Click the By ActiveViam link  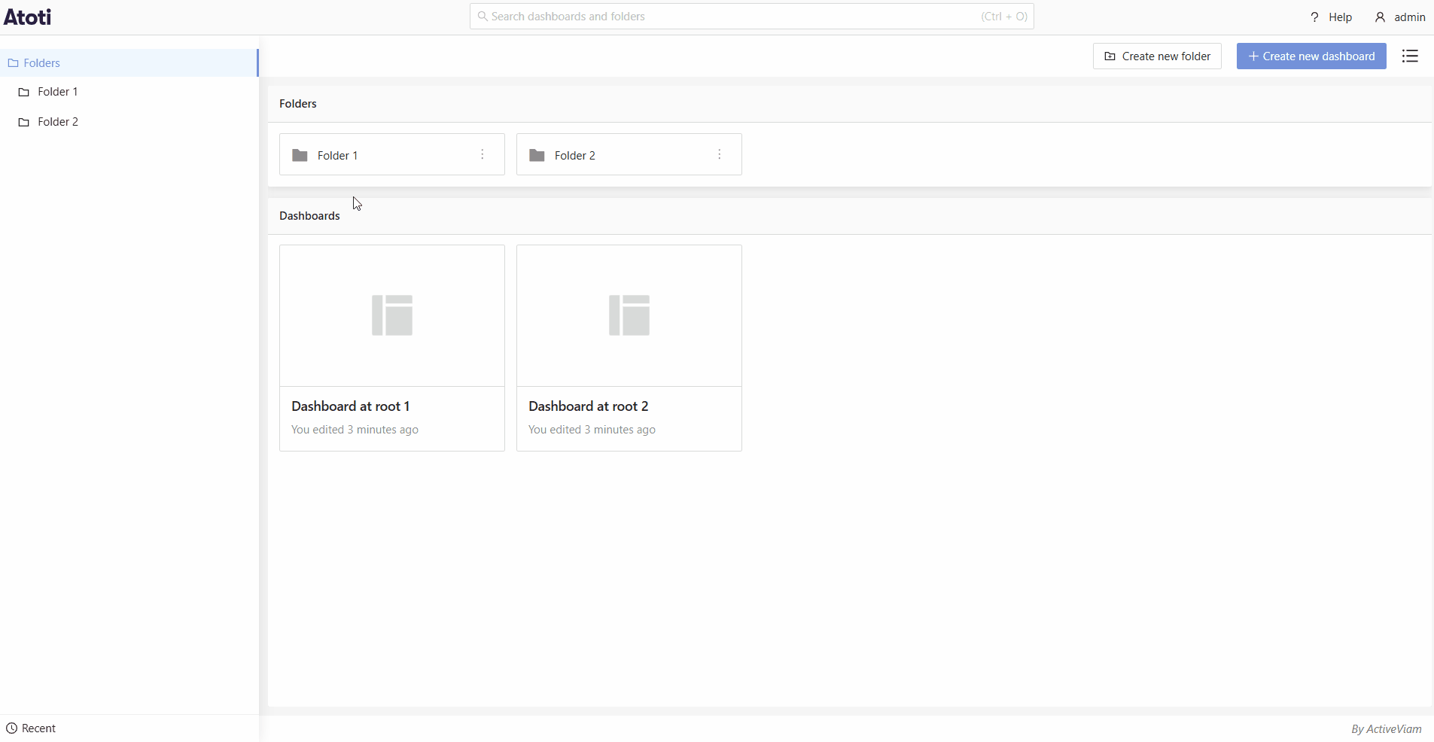pyautogui.click(x=1386, y=728)
